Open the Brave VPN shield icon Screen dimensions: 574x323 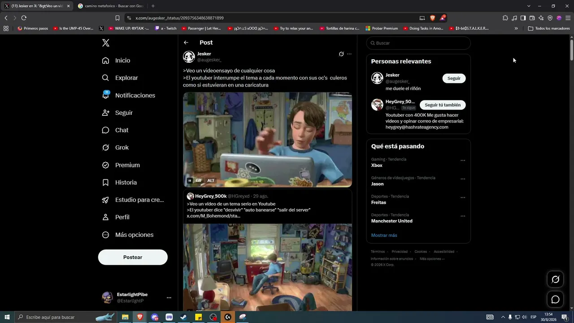(550, 18)
